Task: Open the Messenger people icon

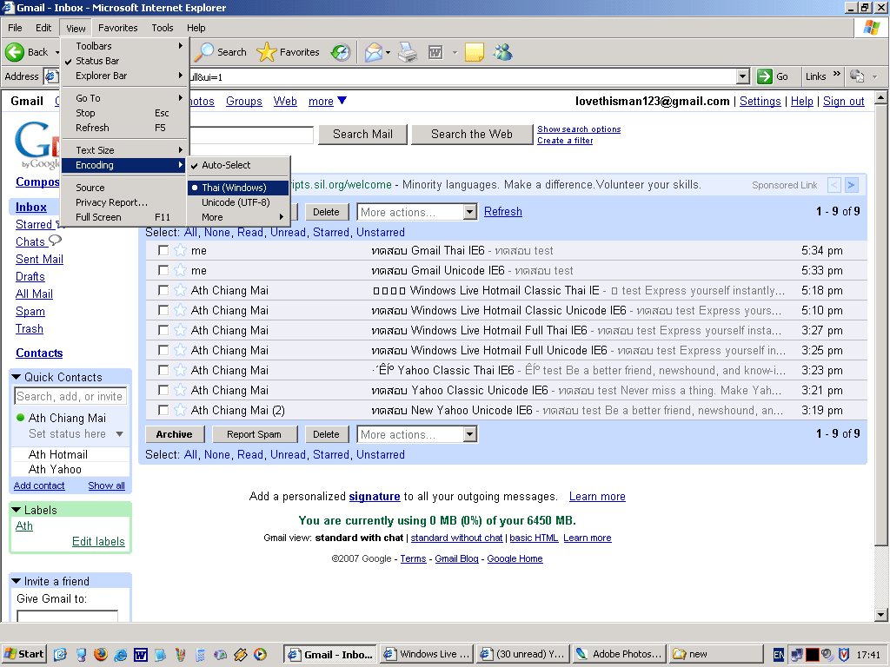Action: tap(503, 52)
